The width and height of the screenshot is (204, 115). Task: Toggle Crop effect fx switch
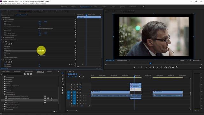coord(4,42)
